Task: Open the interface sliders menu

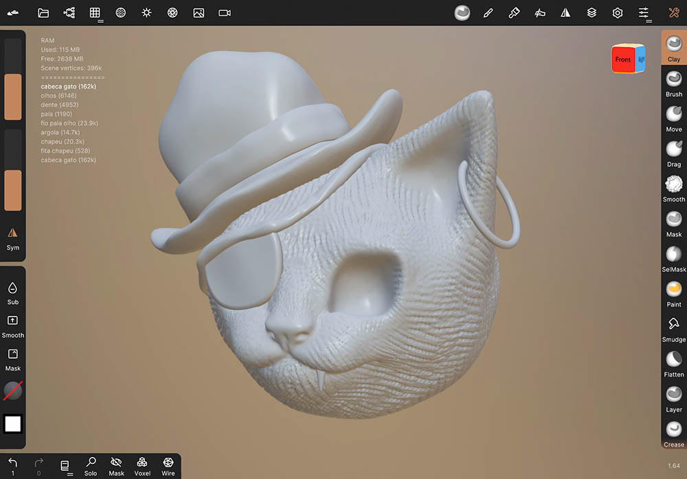Action: pos(643,13)
